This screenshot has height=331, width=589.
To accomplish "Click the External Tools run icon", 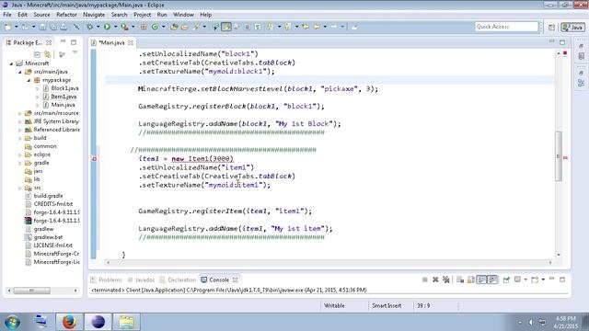I will [x=124, y=27].
